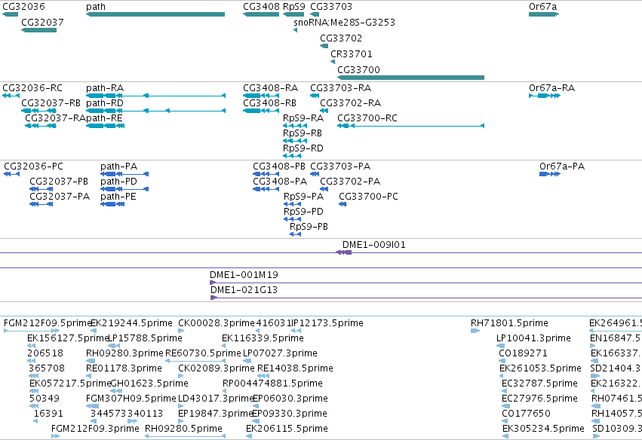Open EST LP10041.3prime label

533,338
